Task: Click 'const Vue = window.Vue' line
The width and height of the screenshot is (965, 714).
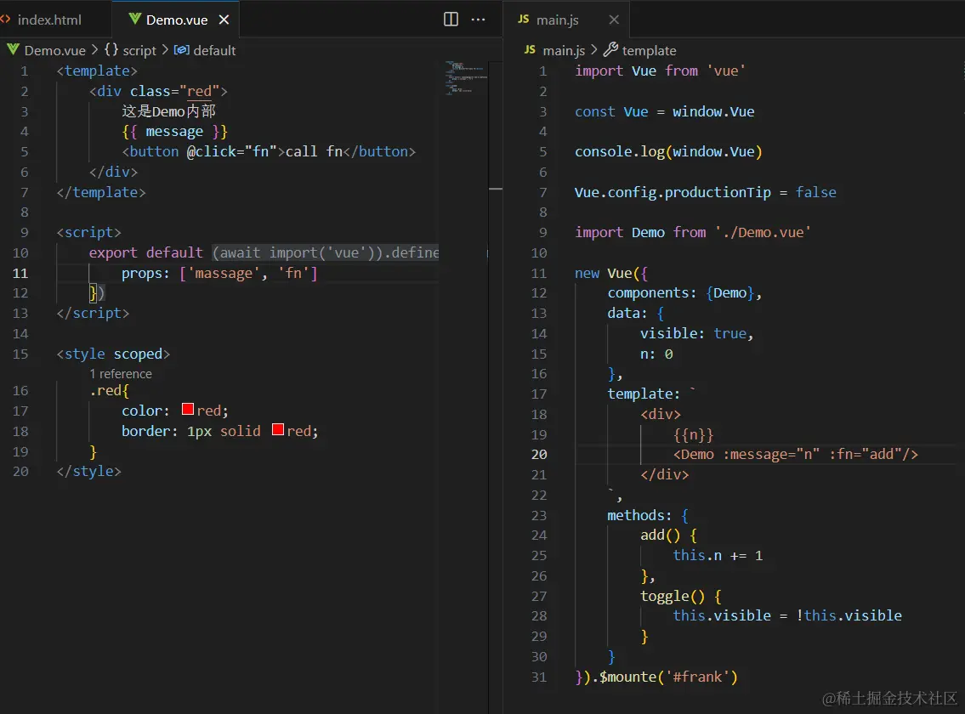Action: (665, 112)
